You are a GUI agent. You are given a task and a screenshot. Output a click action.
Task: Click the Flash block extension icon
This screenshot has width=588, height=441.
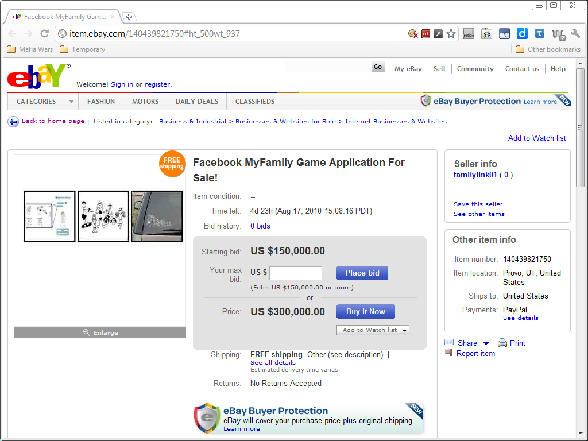(438, 34)
